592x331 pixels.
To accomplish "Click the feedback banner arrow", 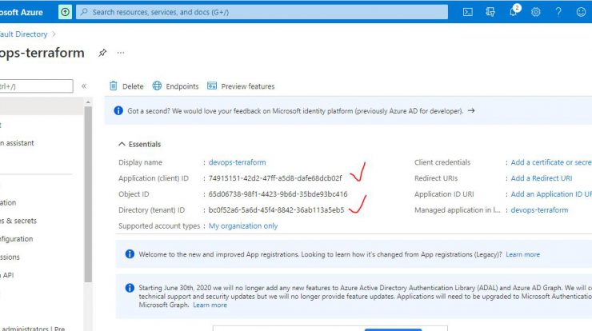I will [471, 110].
